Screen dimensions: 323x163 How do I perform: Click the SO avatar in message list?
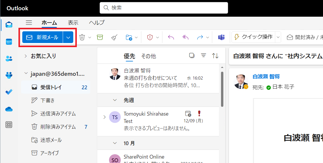coord(115,159)
